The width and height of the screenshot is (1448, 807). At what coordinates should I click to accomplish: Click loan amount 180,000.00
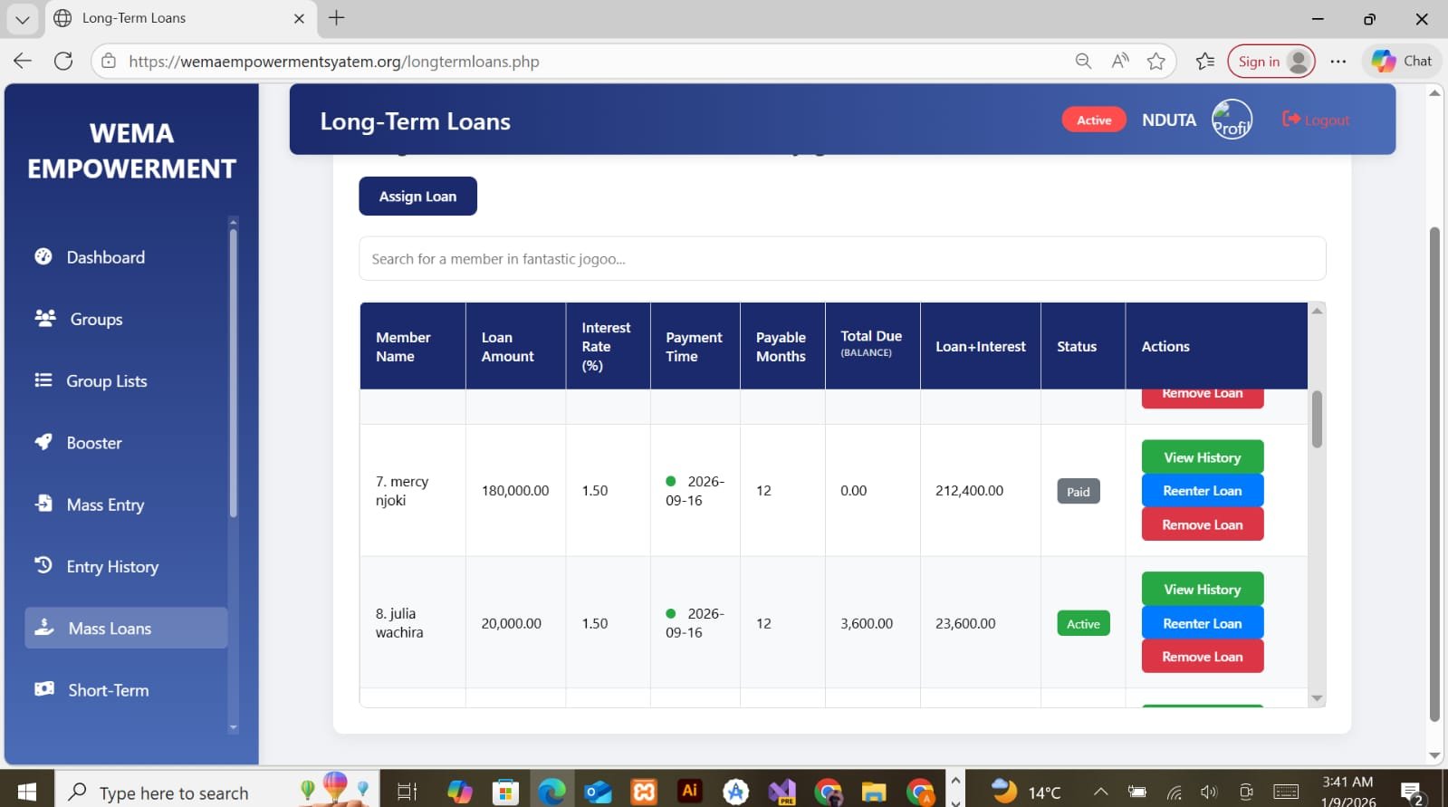click(x=515, y=490)
